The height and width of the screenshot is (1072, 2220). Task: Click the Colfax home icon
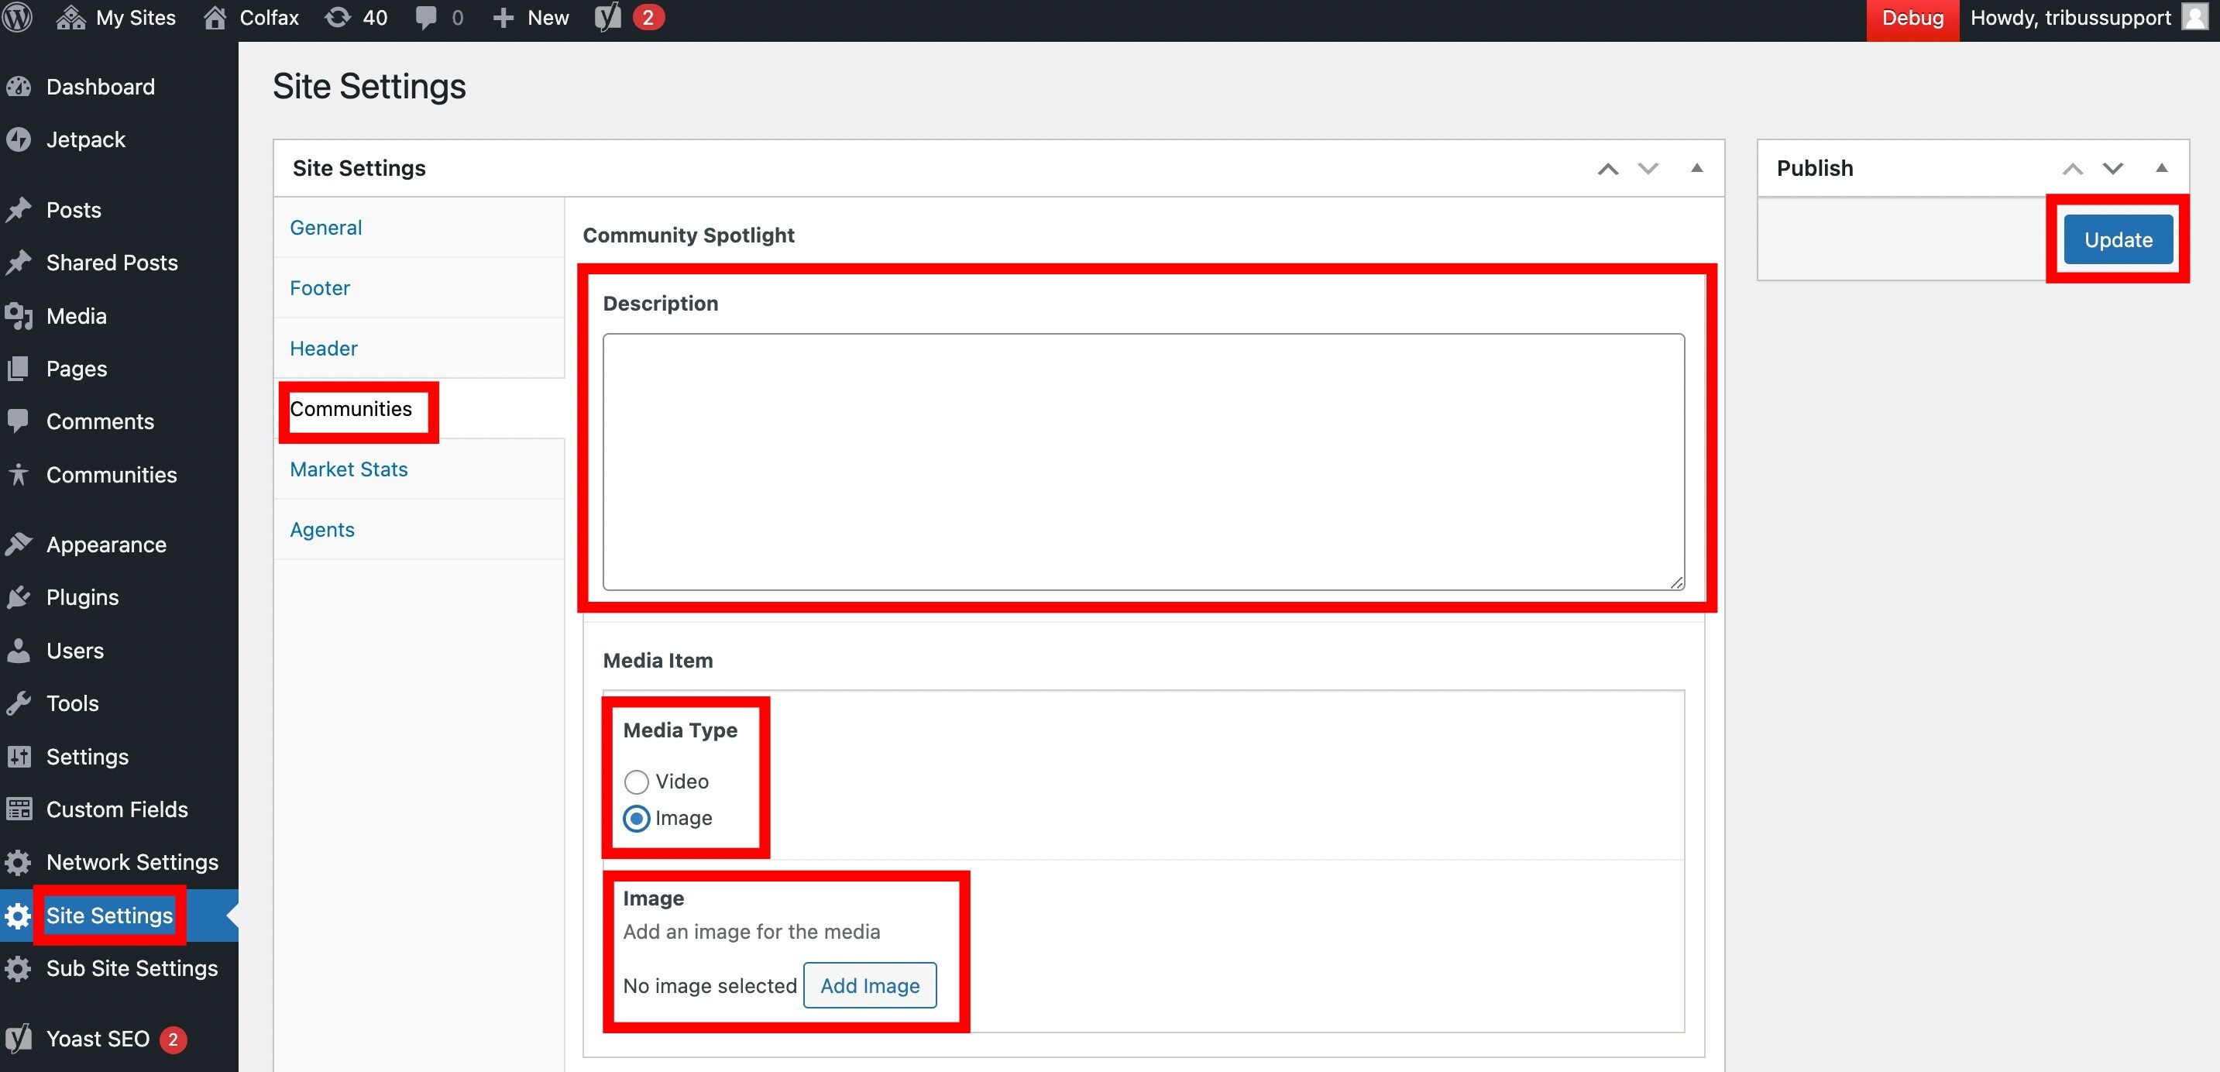[215, 17]
